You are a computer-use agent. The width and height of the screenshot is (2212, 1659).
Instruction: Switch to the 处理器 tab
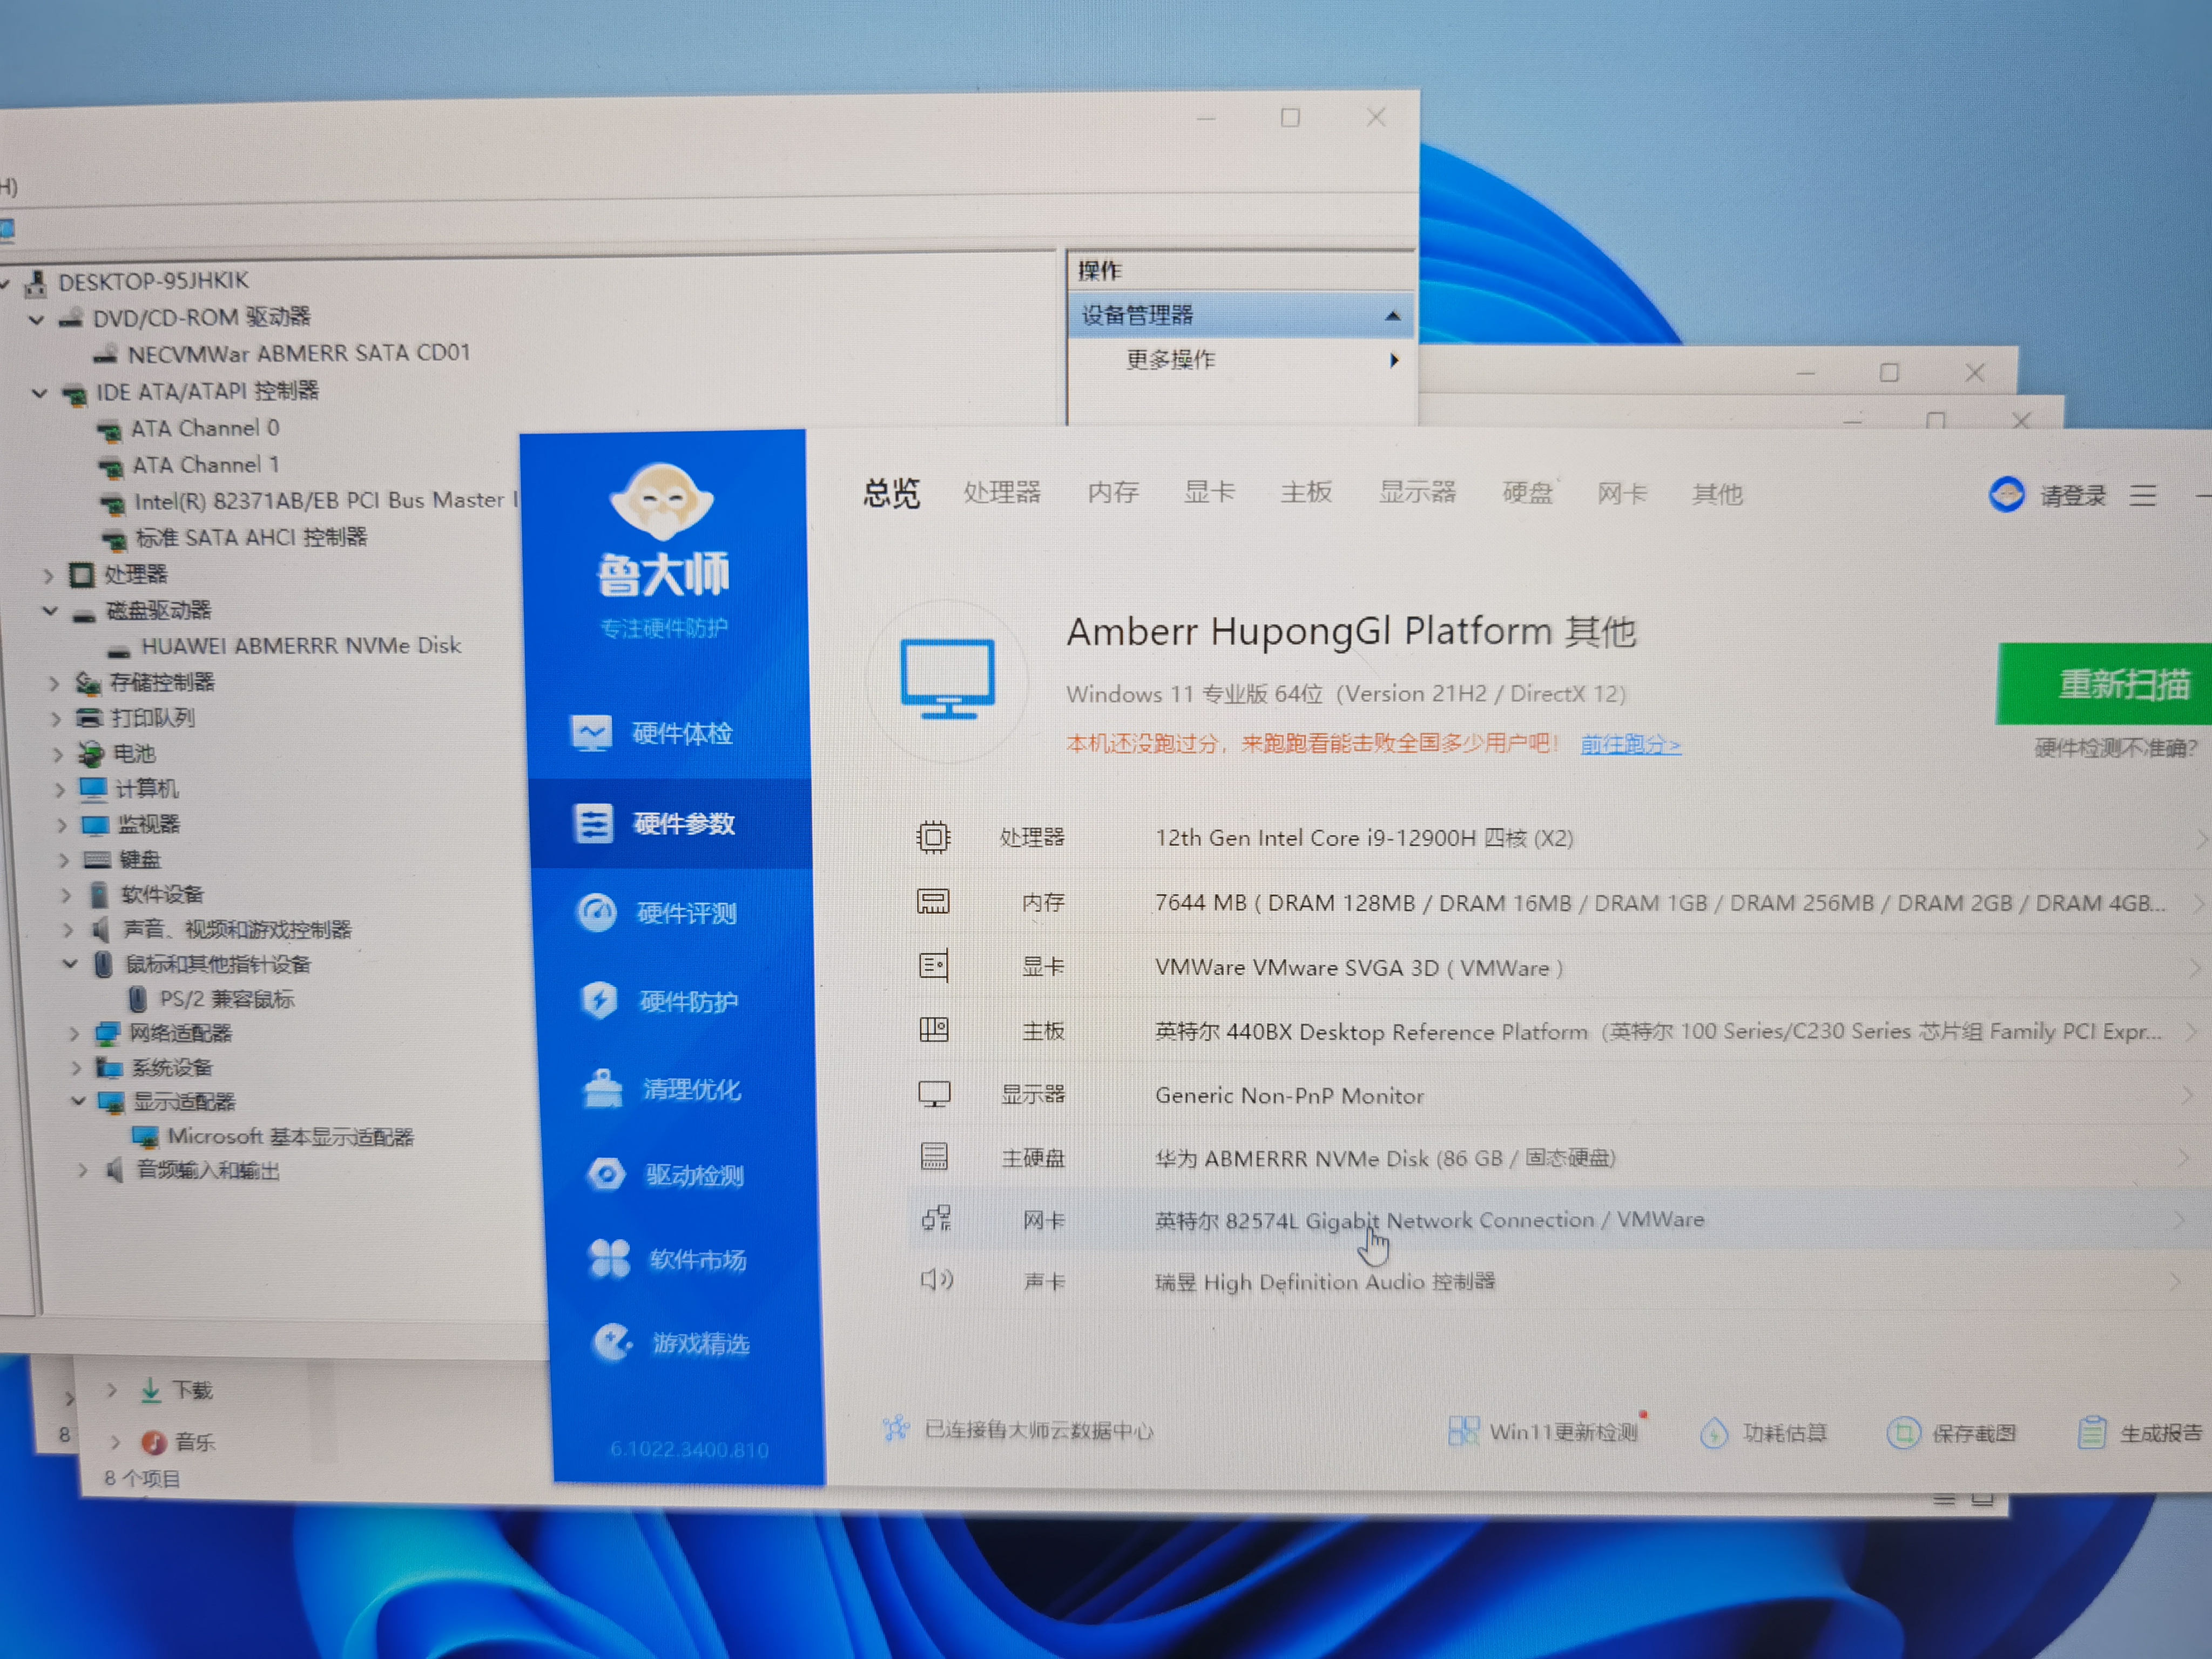1002,492
